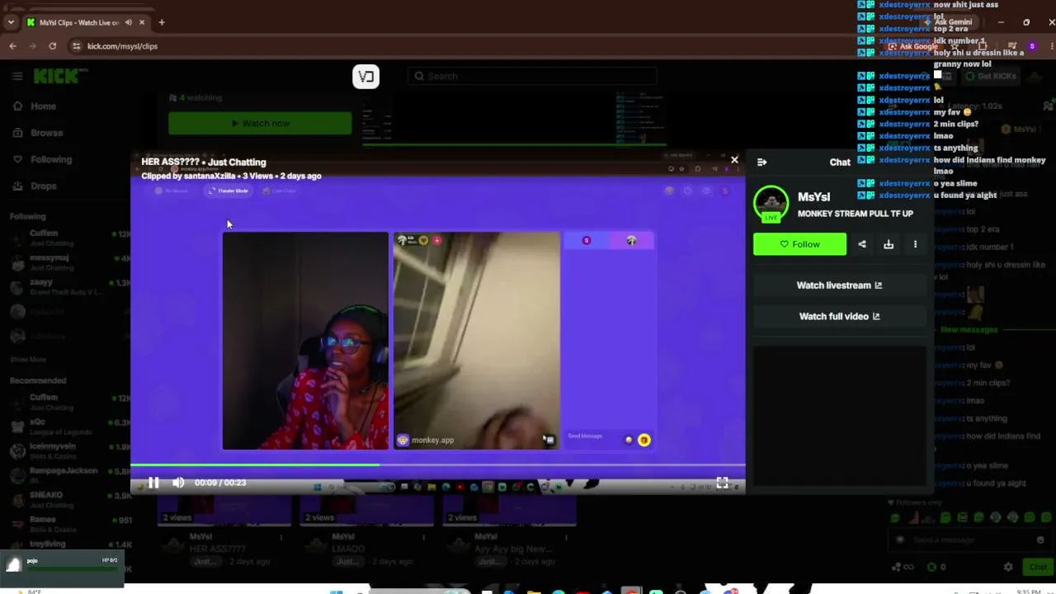Open the MsYsl channel name
1056x594 pixels.
(813, 197)
